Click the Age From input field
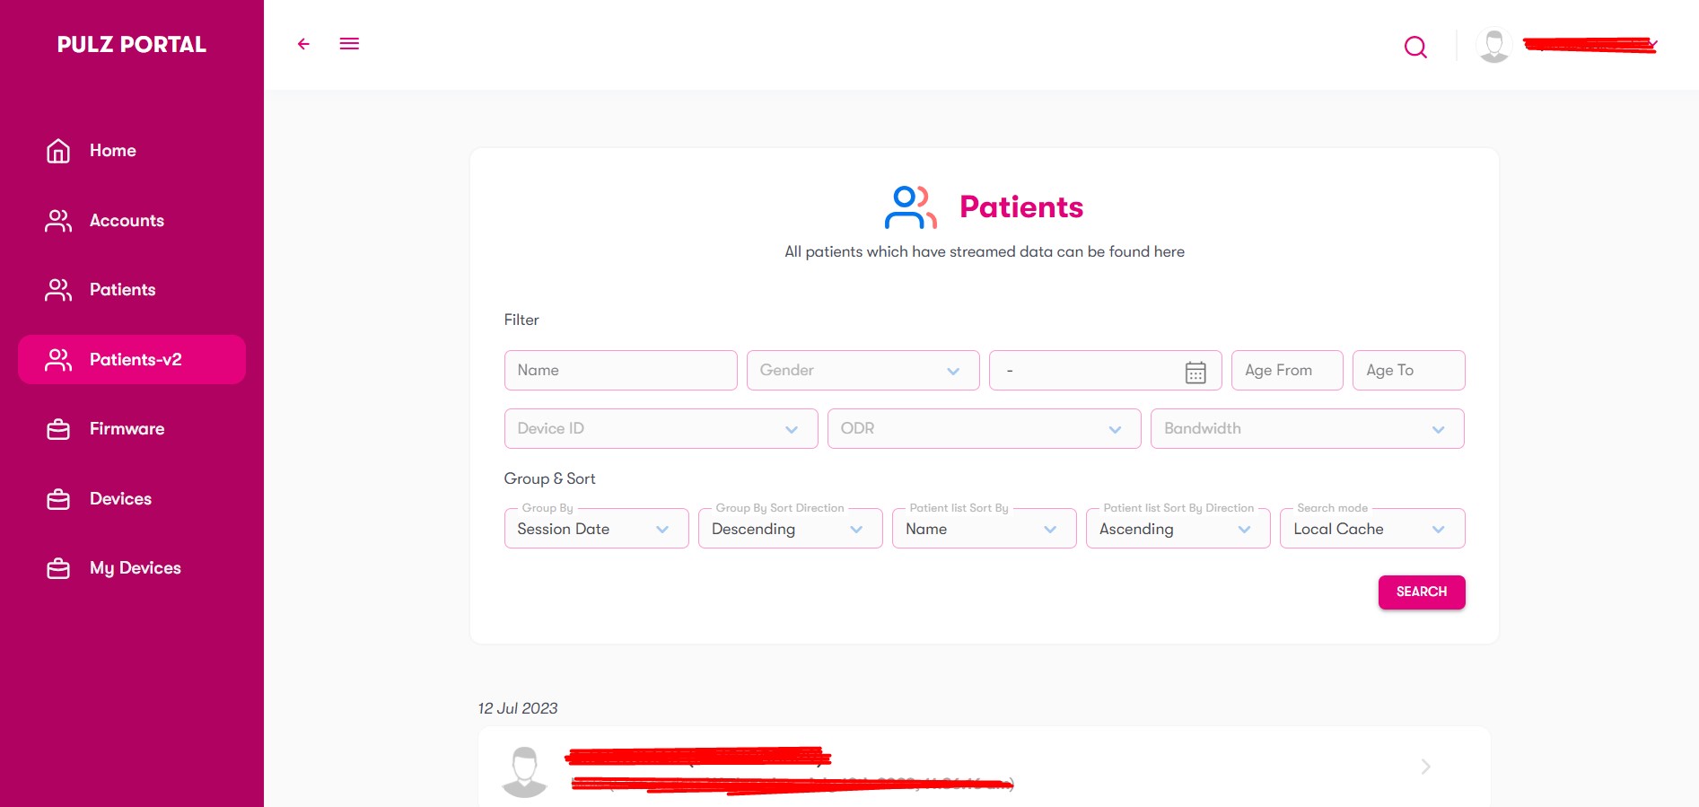Viewport: 1699px width, 807px height. (1287, 371)
